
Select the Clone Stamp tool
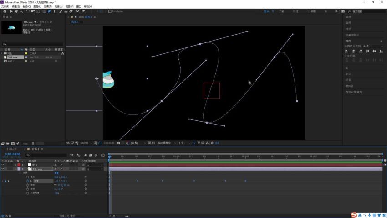[x=66, y=11]
